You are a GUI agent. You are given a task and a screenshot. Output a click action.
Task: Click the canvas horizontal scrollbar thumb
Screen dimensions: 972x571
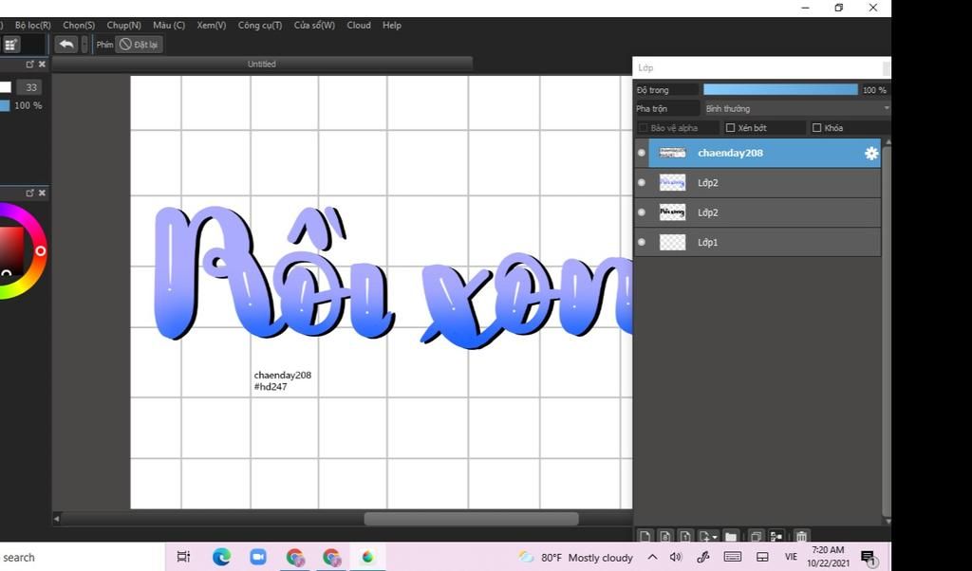pyautogui.click(x=471, y=519)
